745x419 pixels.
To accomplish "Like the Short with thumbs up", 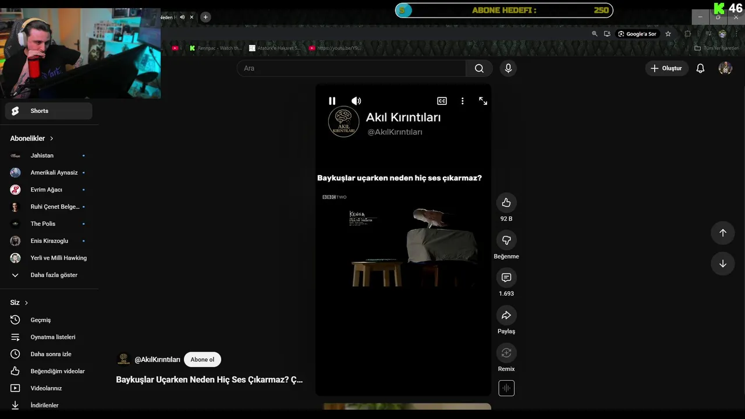I will pos(506,203).
